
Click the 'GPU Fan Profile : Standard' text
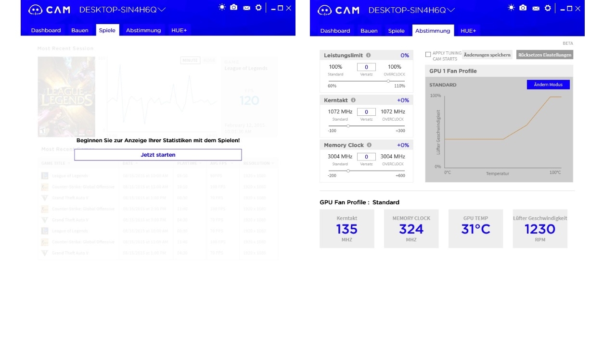pyautogui.click(x=359, y=202)
